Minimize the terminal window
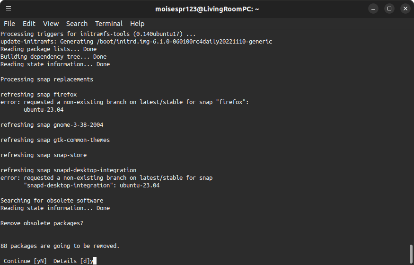414x265 pixels. click(373, 9)
